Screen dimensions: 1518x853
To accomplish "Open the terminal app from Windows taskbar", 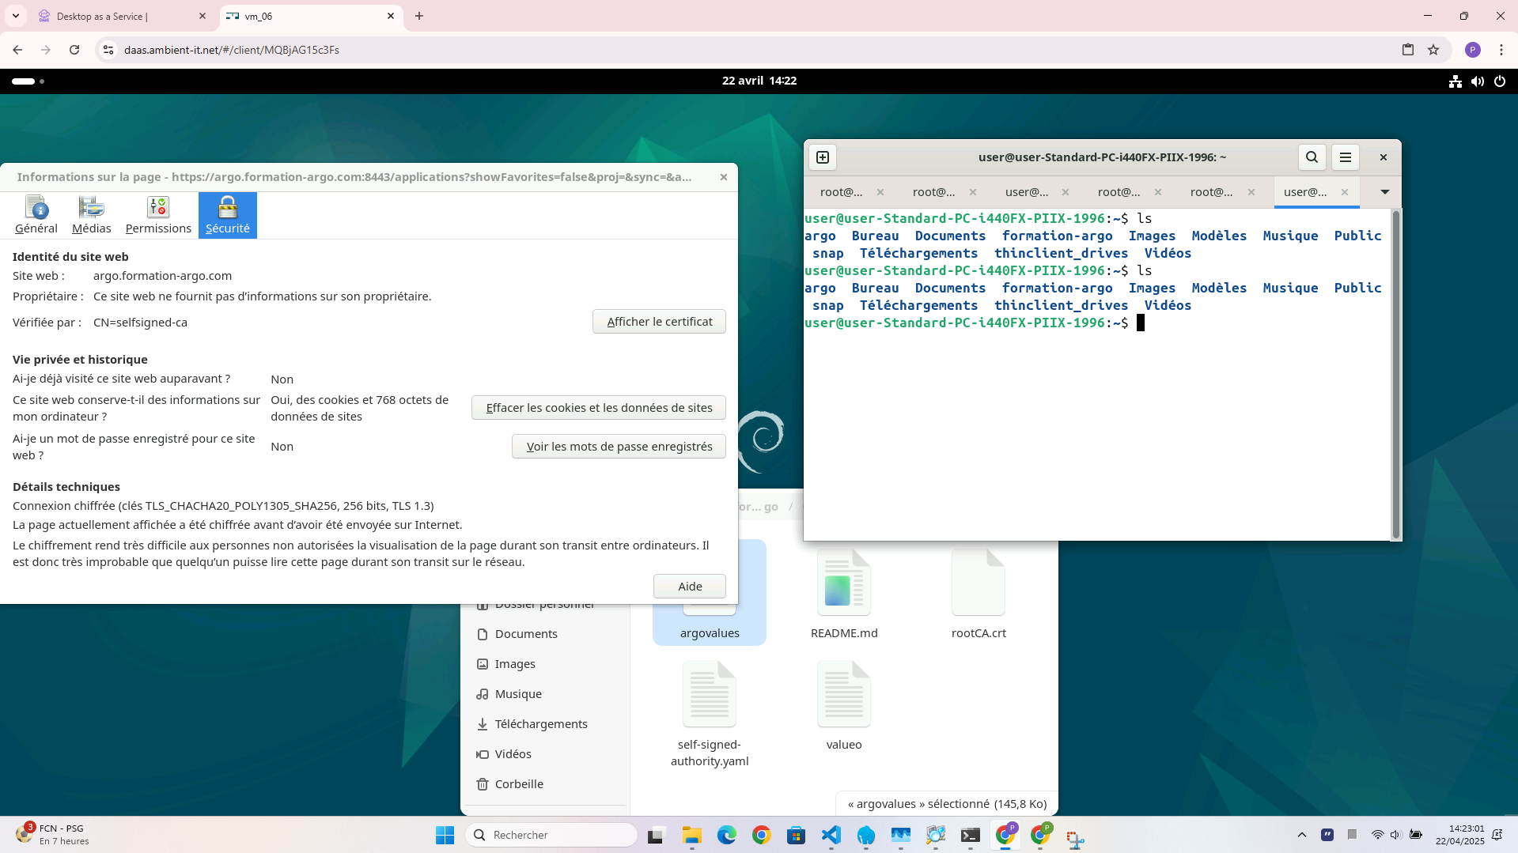I will point(971,835).
